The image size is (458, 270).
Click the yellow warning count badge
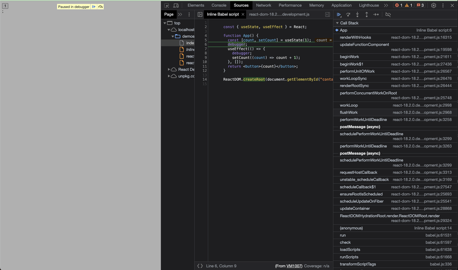coord(408,5)
